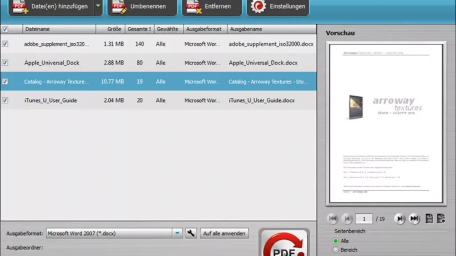Screen dimensions: 456x256
Task: Open output format cell of adobe_supplement row
Action: (x=202, y=44)
